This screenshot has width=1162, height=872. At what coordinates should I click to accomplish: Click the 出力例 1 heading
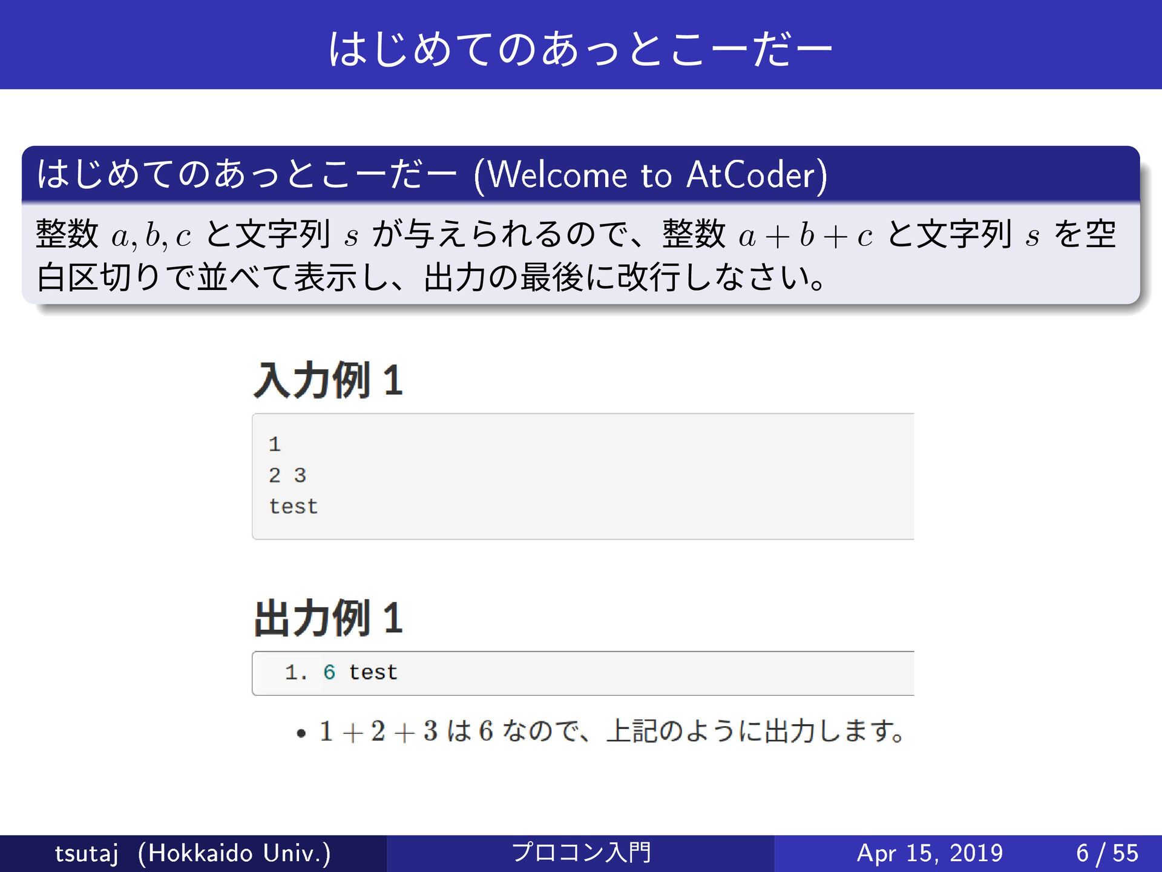[x=327, y=618]
